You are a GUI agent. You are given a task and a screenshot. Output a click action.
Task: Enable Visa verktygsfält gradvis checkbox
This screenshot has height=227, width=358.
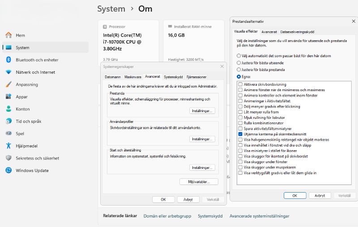(240, 173)
